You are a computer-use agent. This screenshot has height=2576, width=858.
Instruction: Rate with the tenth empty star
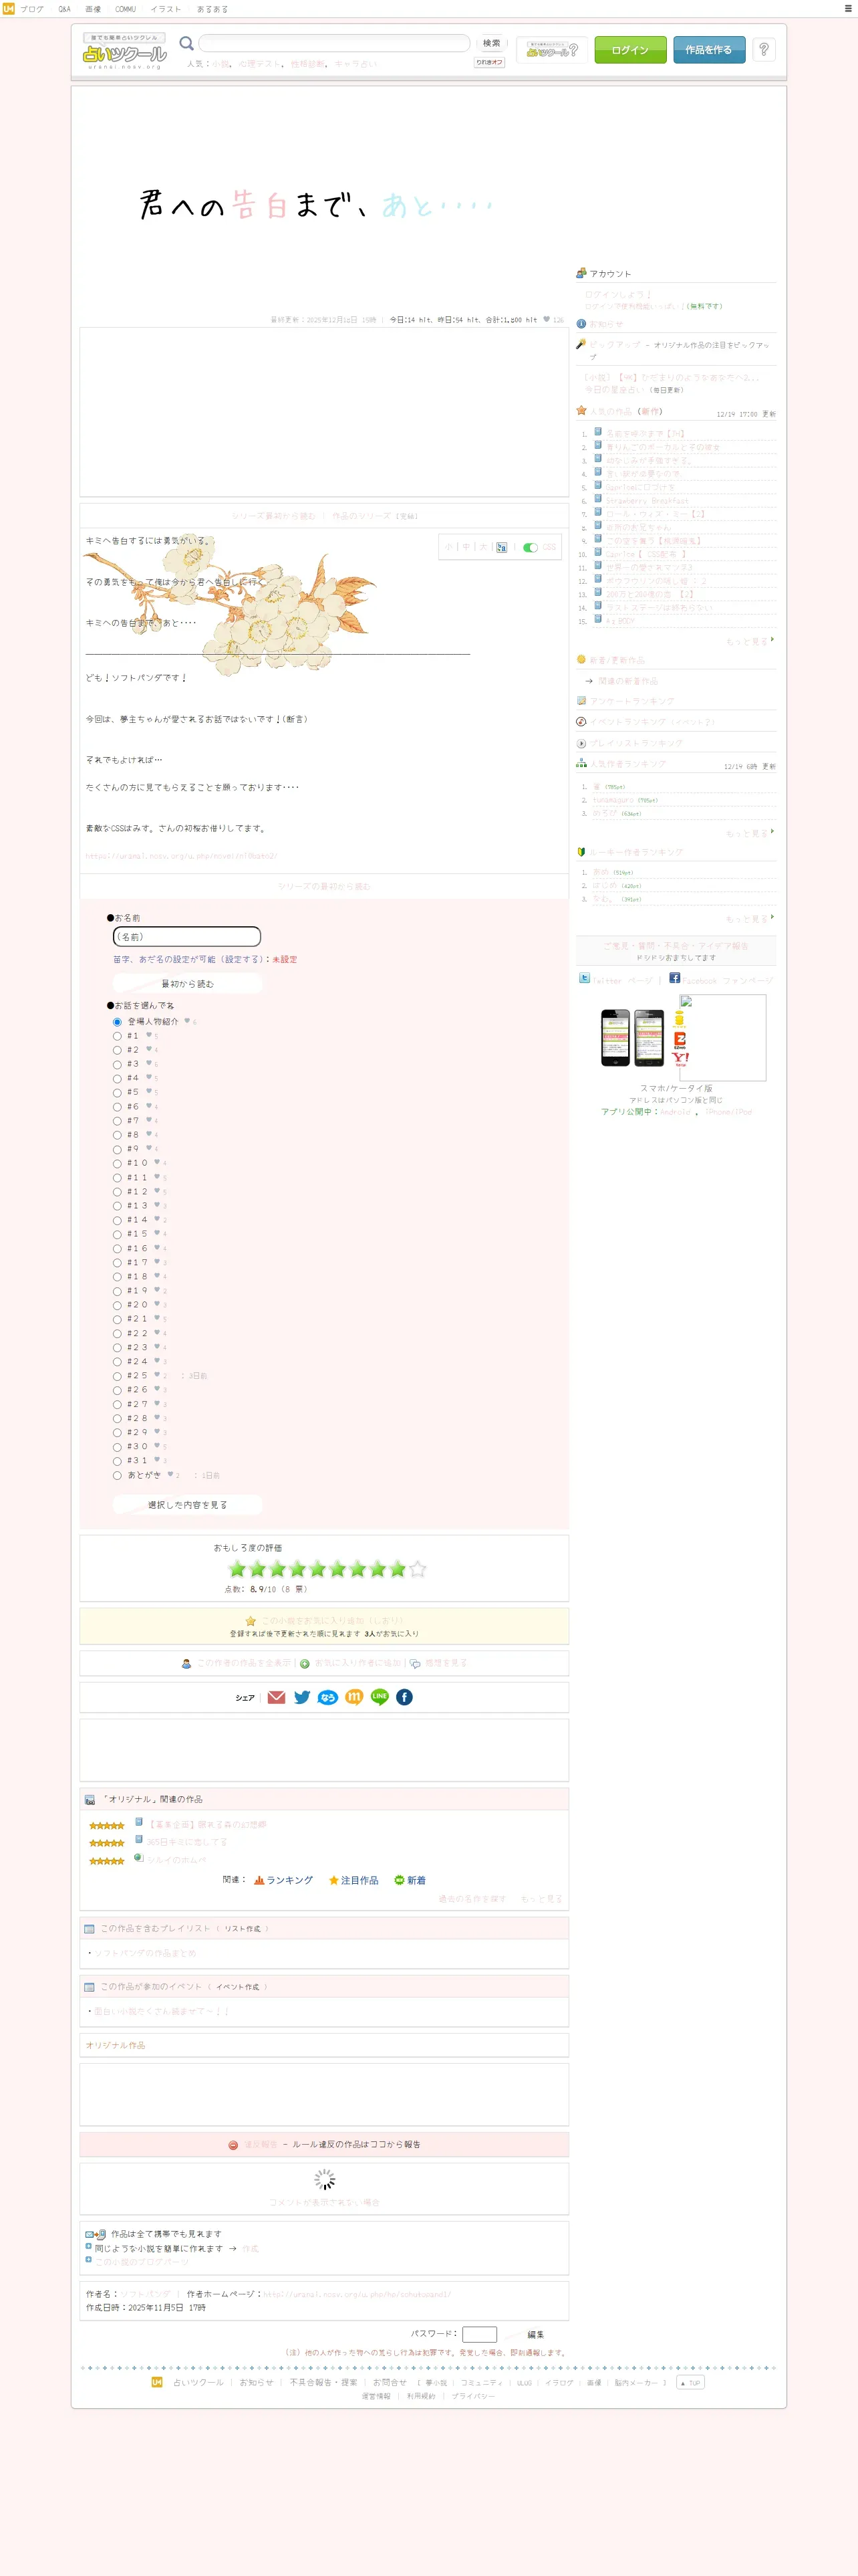418,1569
